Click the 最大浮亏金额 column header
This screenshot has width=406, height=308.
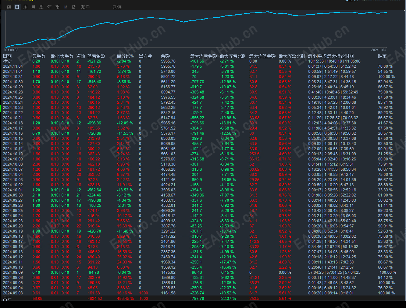(203, 56)
